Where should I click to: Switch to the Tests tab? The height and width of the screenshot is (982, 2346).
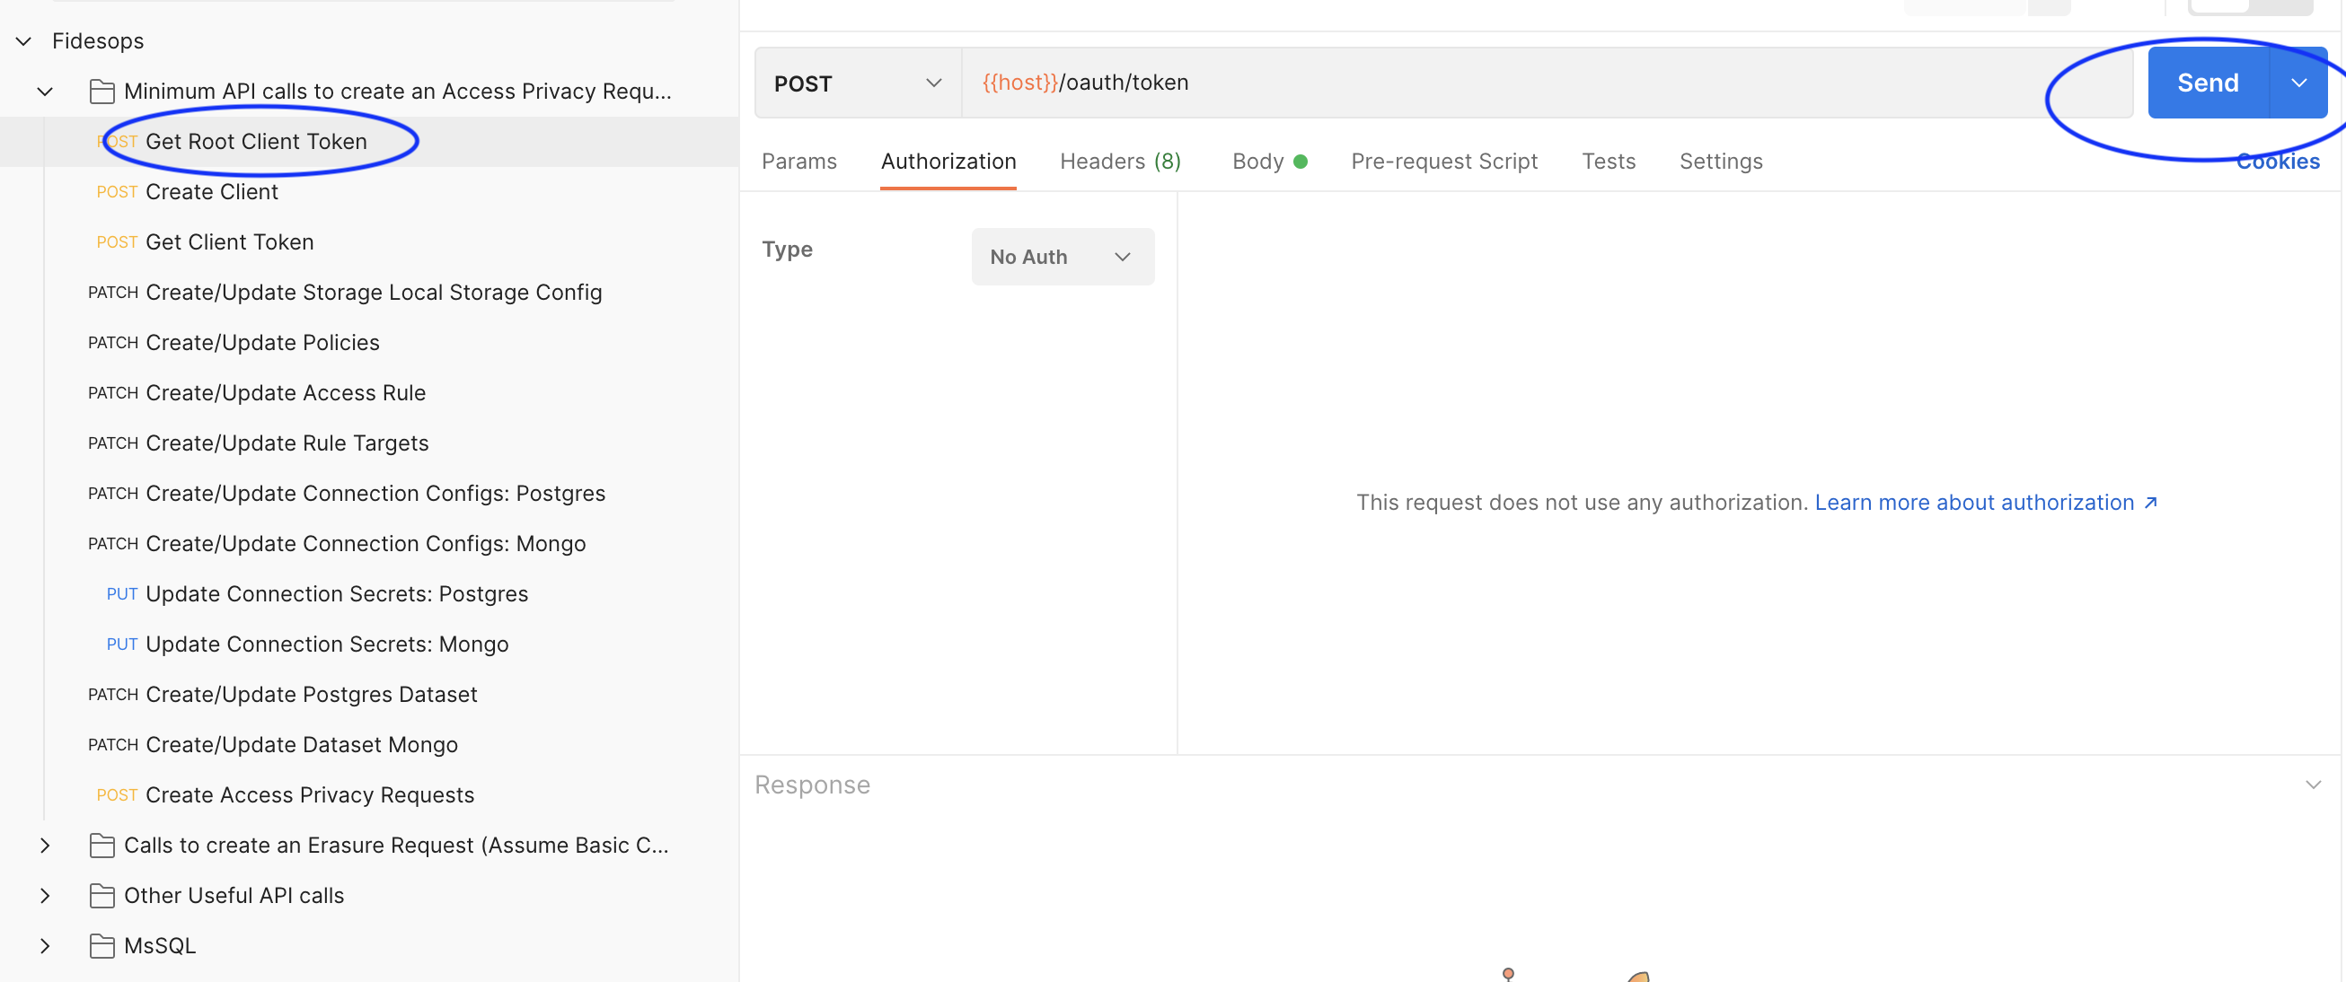tap(1610, 161)
